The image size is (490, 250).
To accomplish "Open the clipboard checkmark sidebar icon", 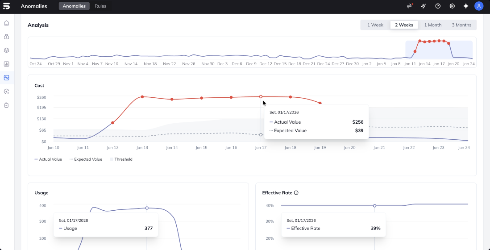I will point(6,105).
